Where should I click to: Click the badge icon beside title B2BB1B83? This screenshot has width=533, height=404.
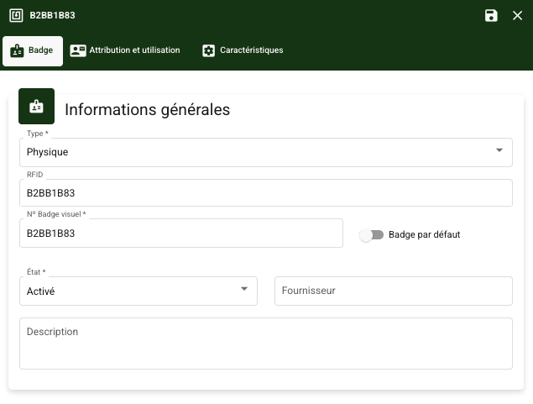point(16,15)
